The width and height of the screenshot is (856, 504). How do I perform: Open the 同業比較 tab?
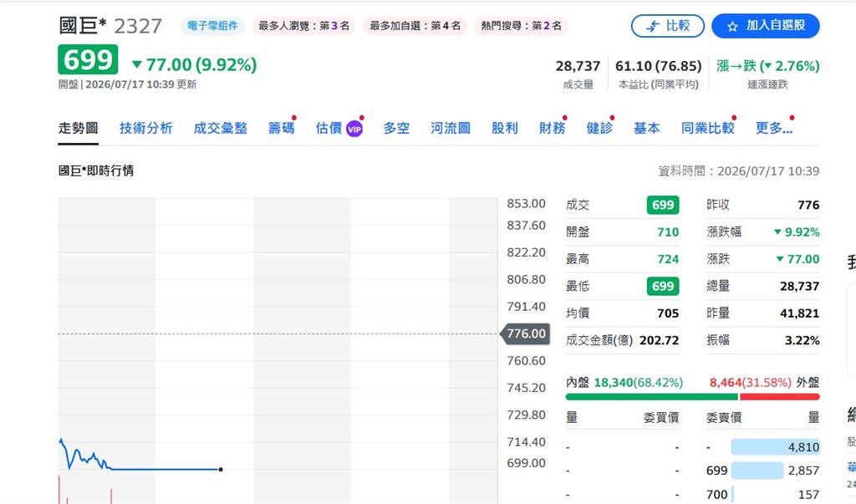707,129
